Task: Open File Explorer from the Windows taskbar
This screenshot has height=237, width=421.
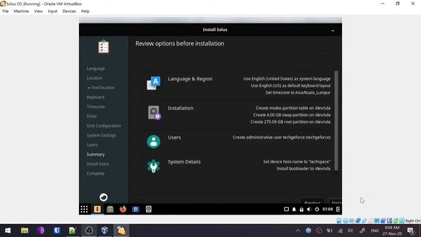Action: click(25, 230)
